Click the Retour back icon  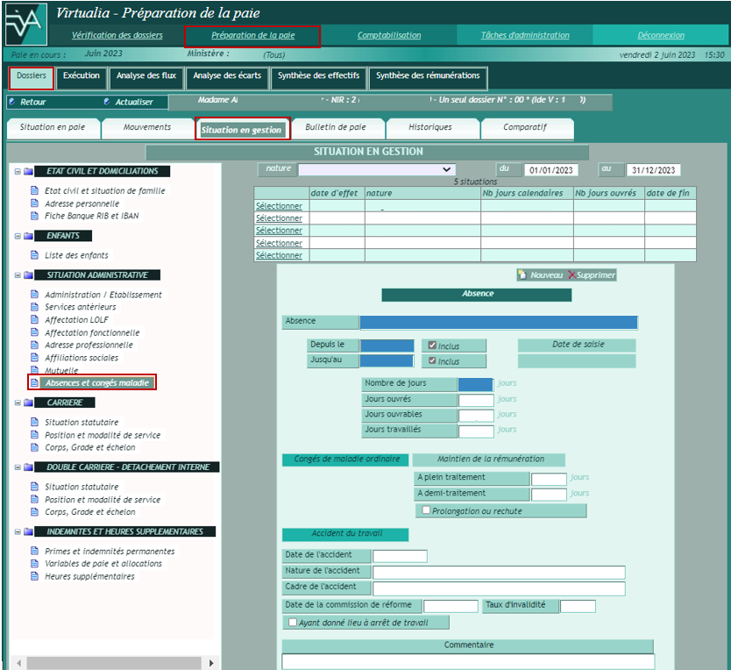point(11,102)
